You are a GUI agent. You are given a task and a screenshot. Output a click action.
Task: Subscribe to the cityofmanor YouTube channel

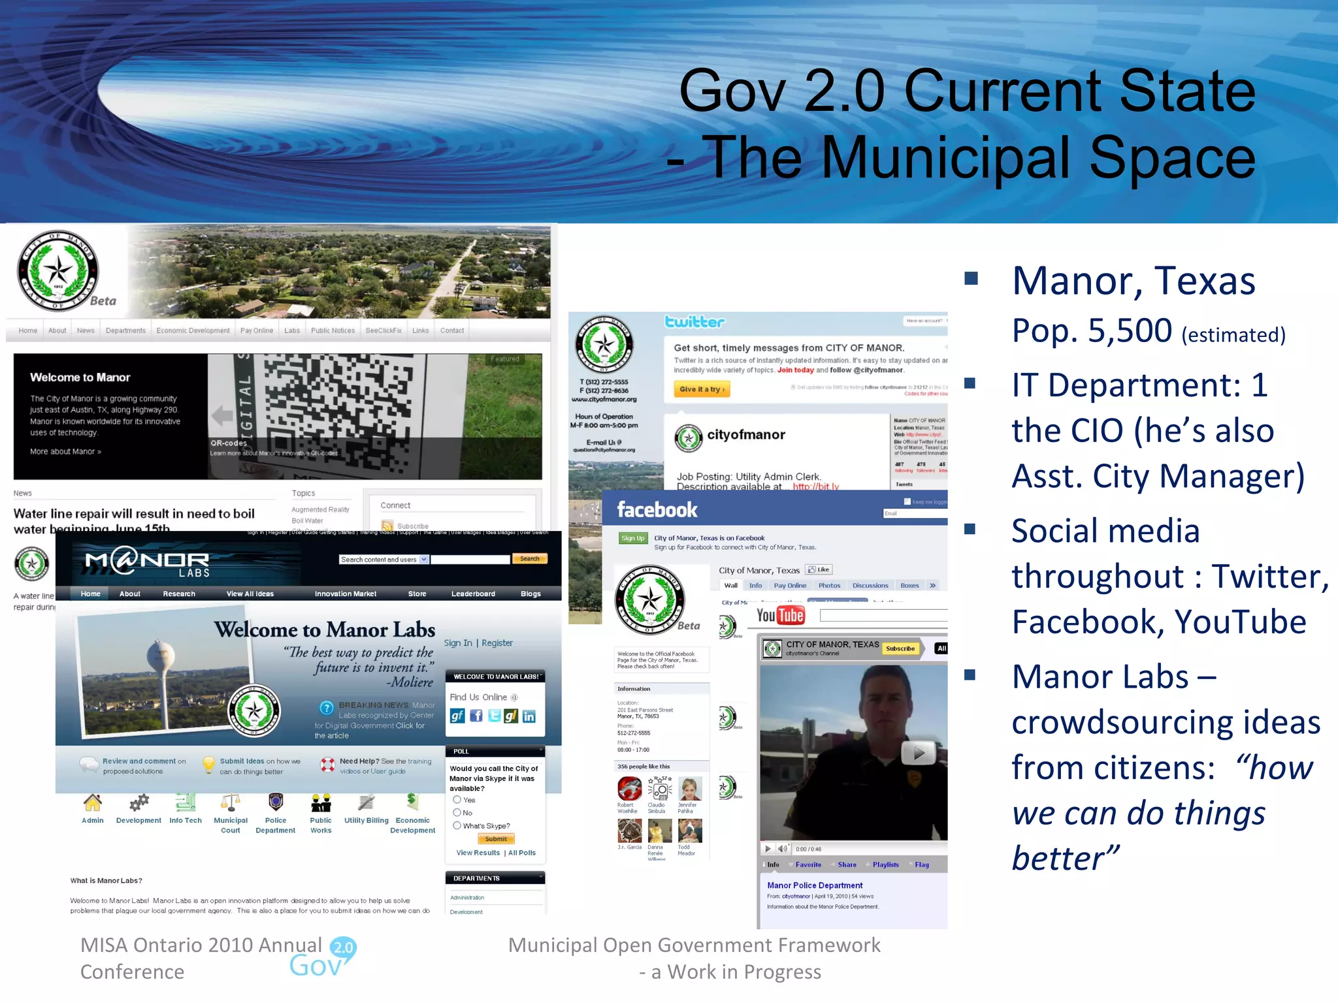pos(901,648)
